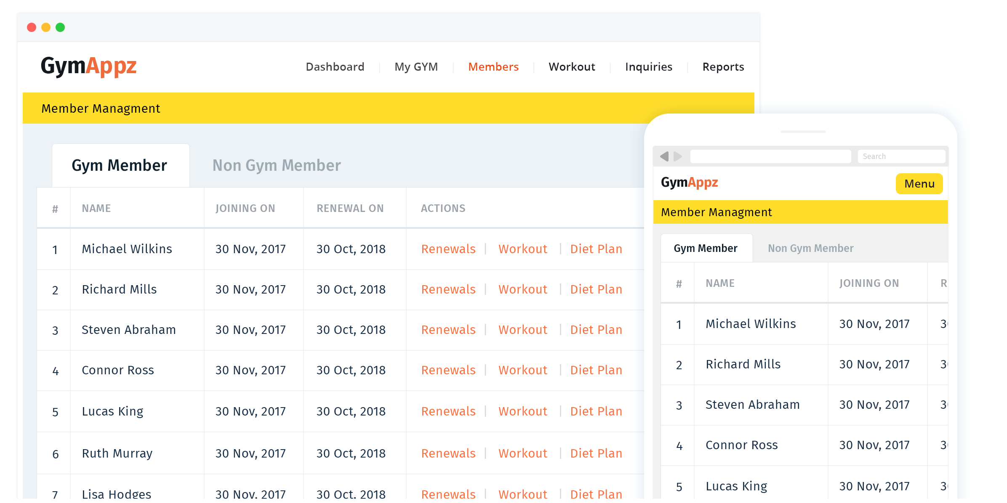Screen dimensions: 1007x503
Task: Click the GymAppz logo in mobile view
Action: point(689,182)
